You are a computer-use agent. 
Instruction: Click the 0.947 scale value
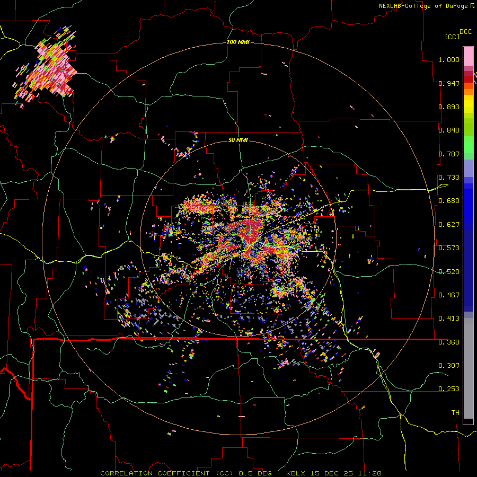[449, 83]
